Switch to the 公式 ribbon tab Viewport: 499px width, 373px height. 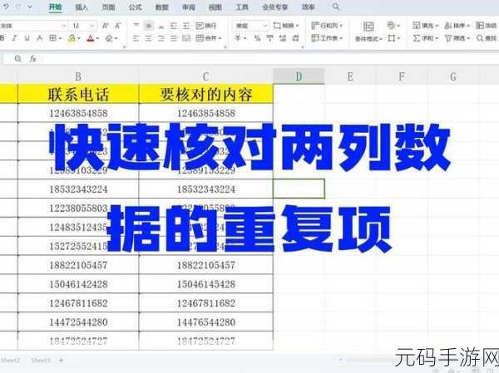pyautogui.click(x=135, y=7)
